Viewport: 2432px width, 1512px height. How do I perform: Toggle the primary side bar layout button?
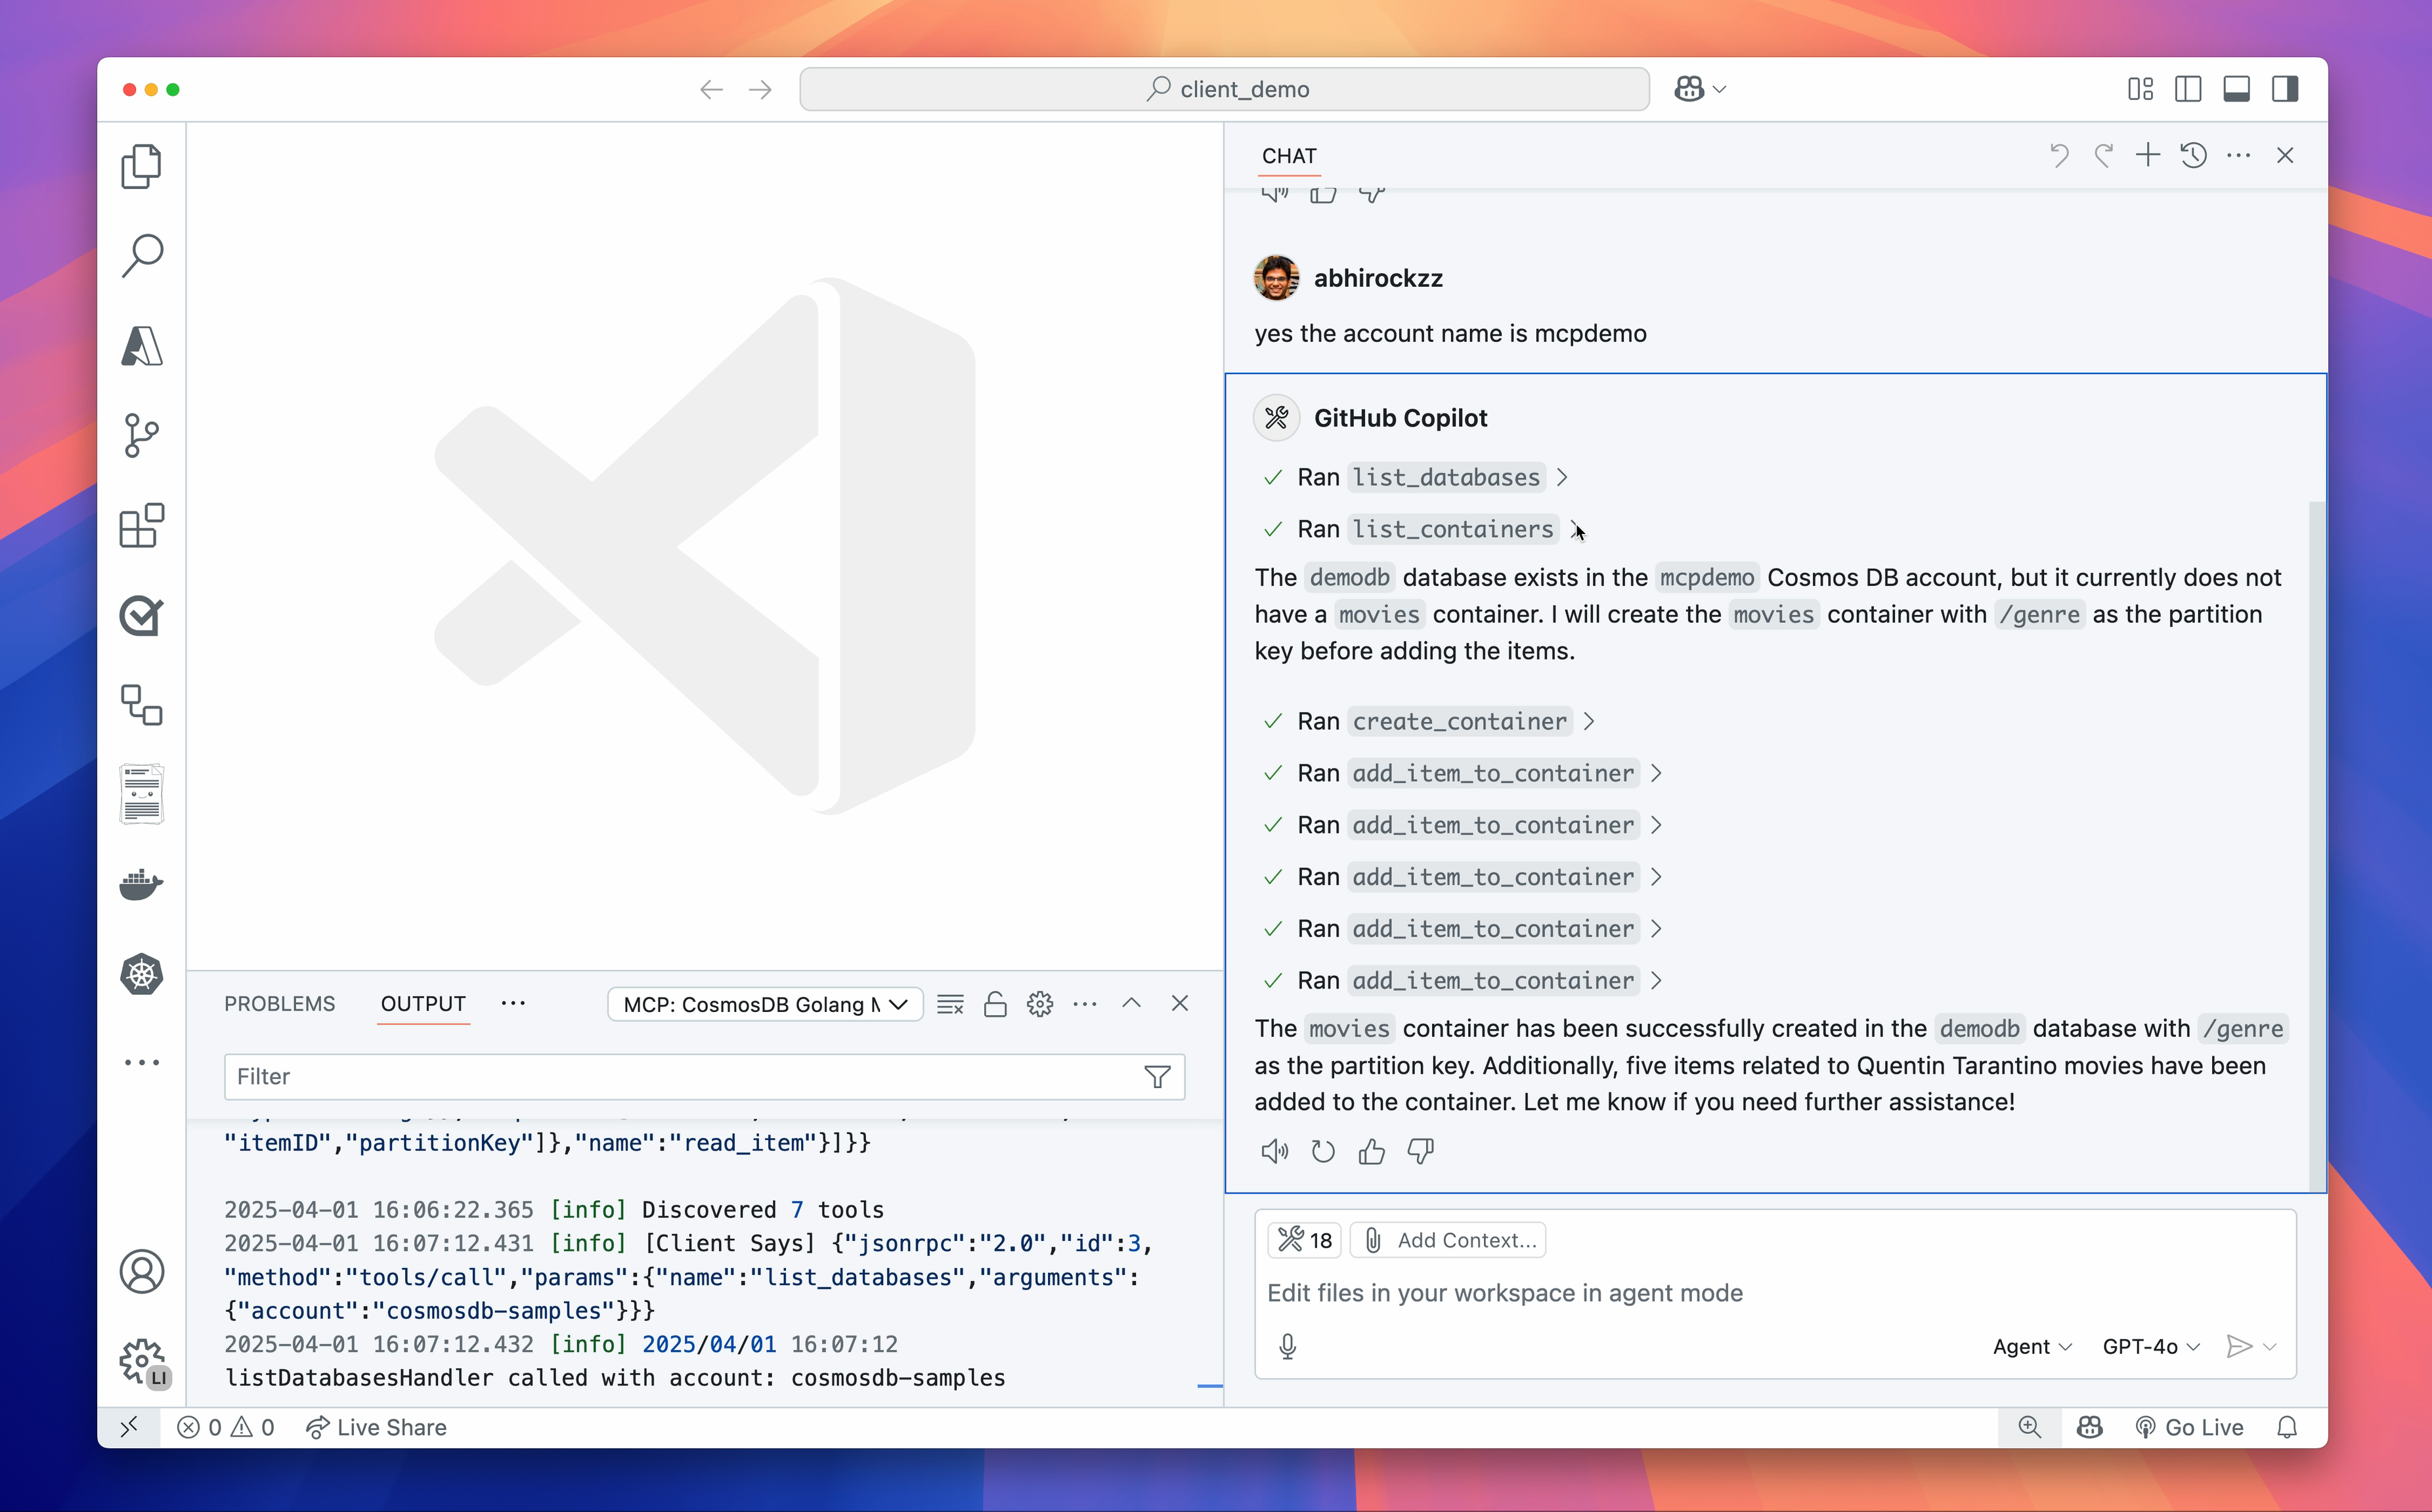coord(2188,89)
